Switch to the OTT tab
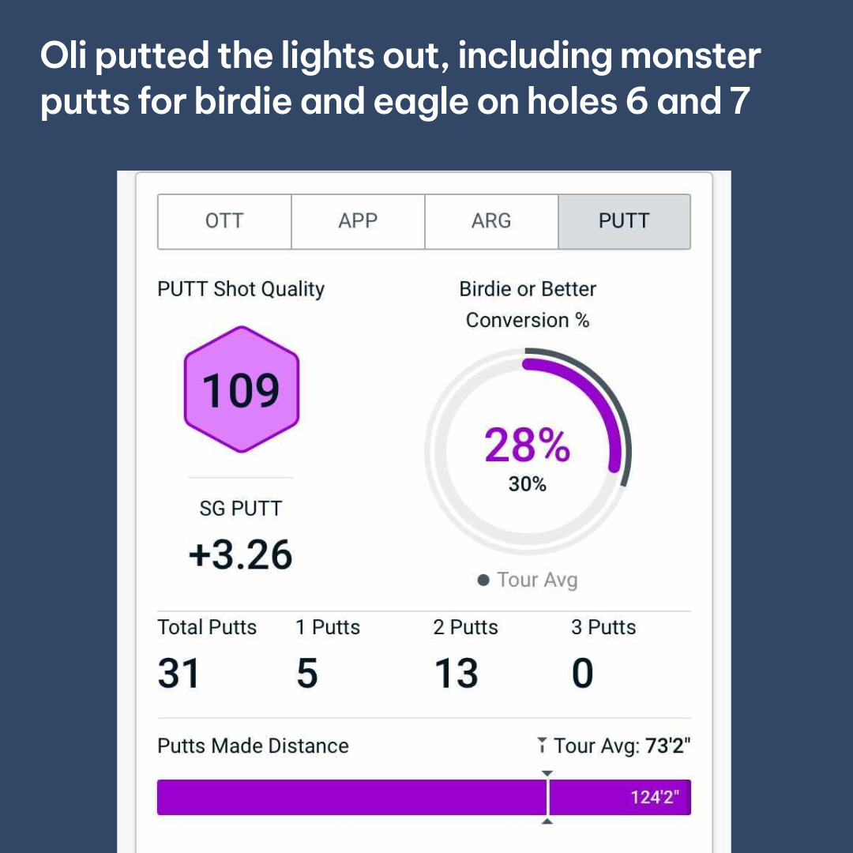The width and height of the screenshot is (853, 853). pyautogui.click(x=224, y=221)
